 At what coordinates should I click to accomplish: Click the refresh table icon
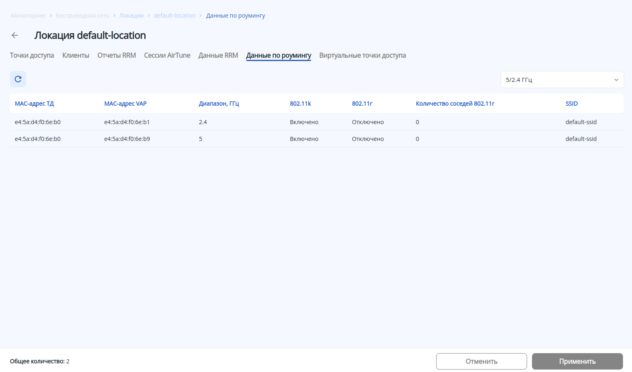tap(18, 79)
